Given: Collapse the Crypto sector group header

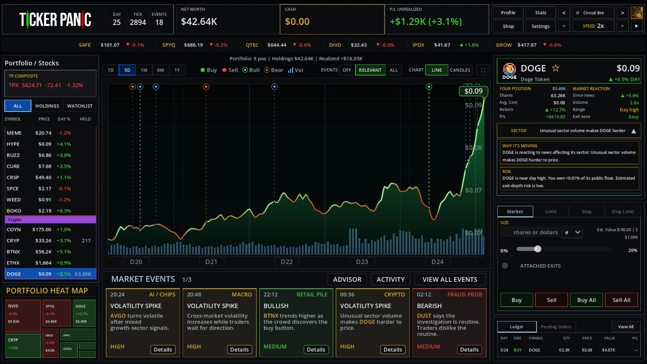Looking at the screenshot, I should [x=51, y=220].
